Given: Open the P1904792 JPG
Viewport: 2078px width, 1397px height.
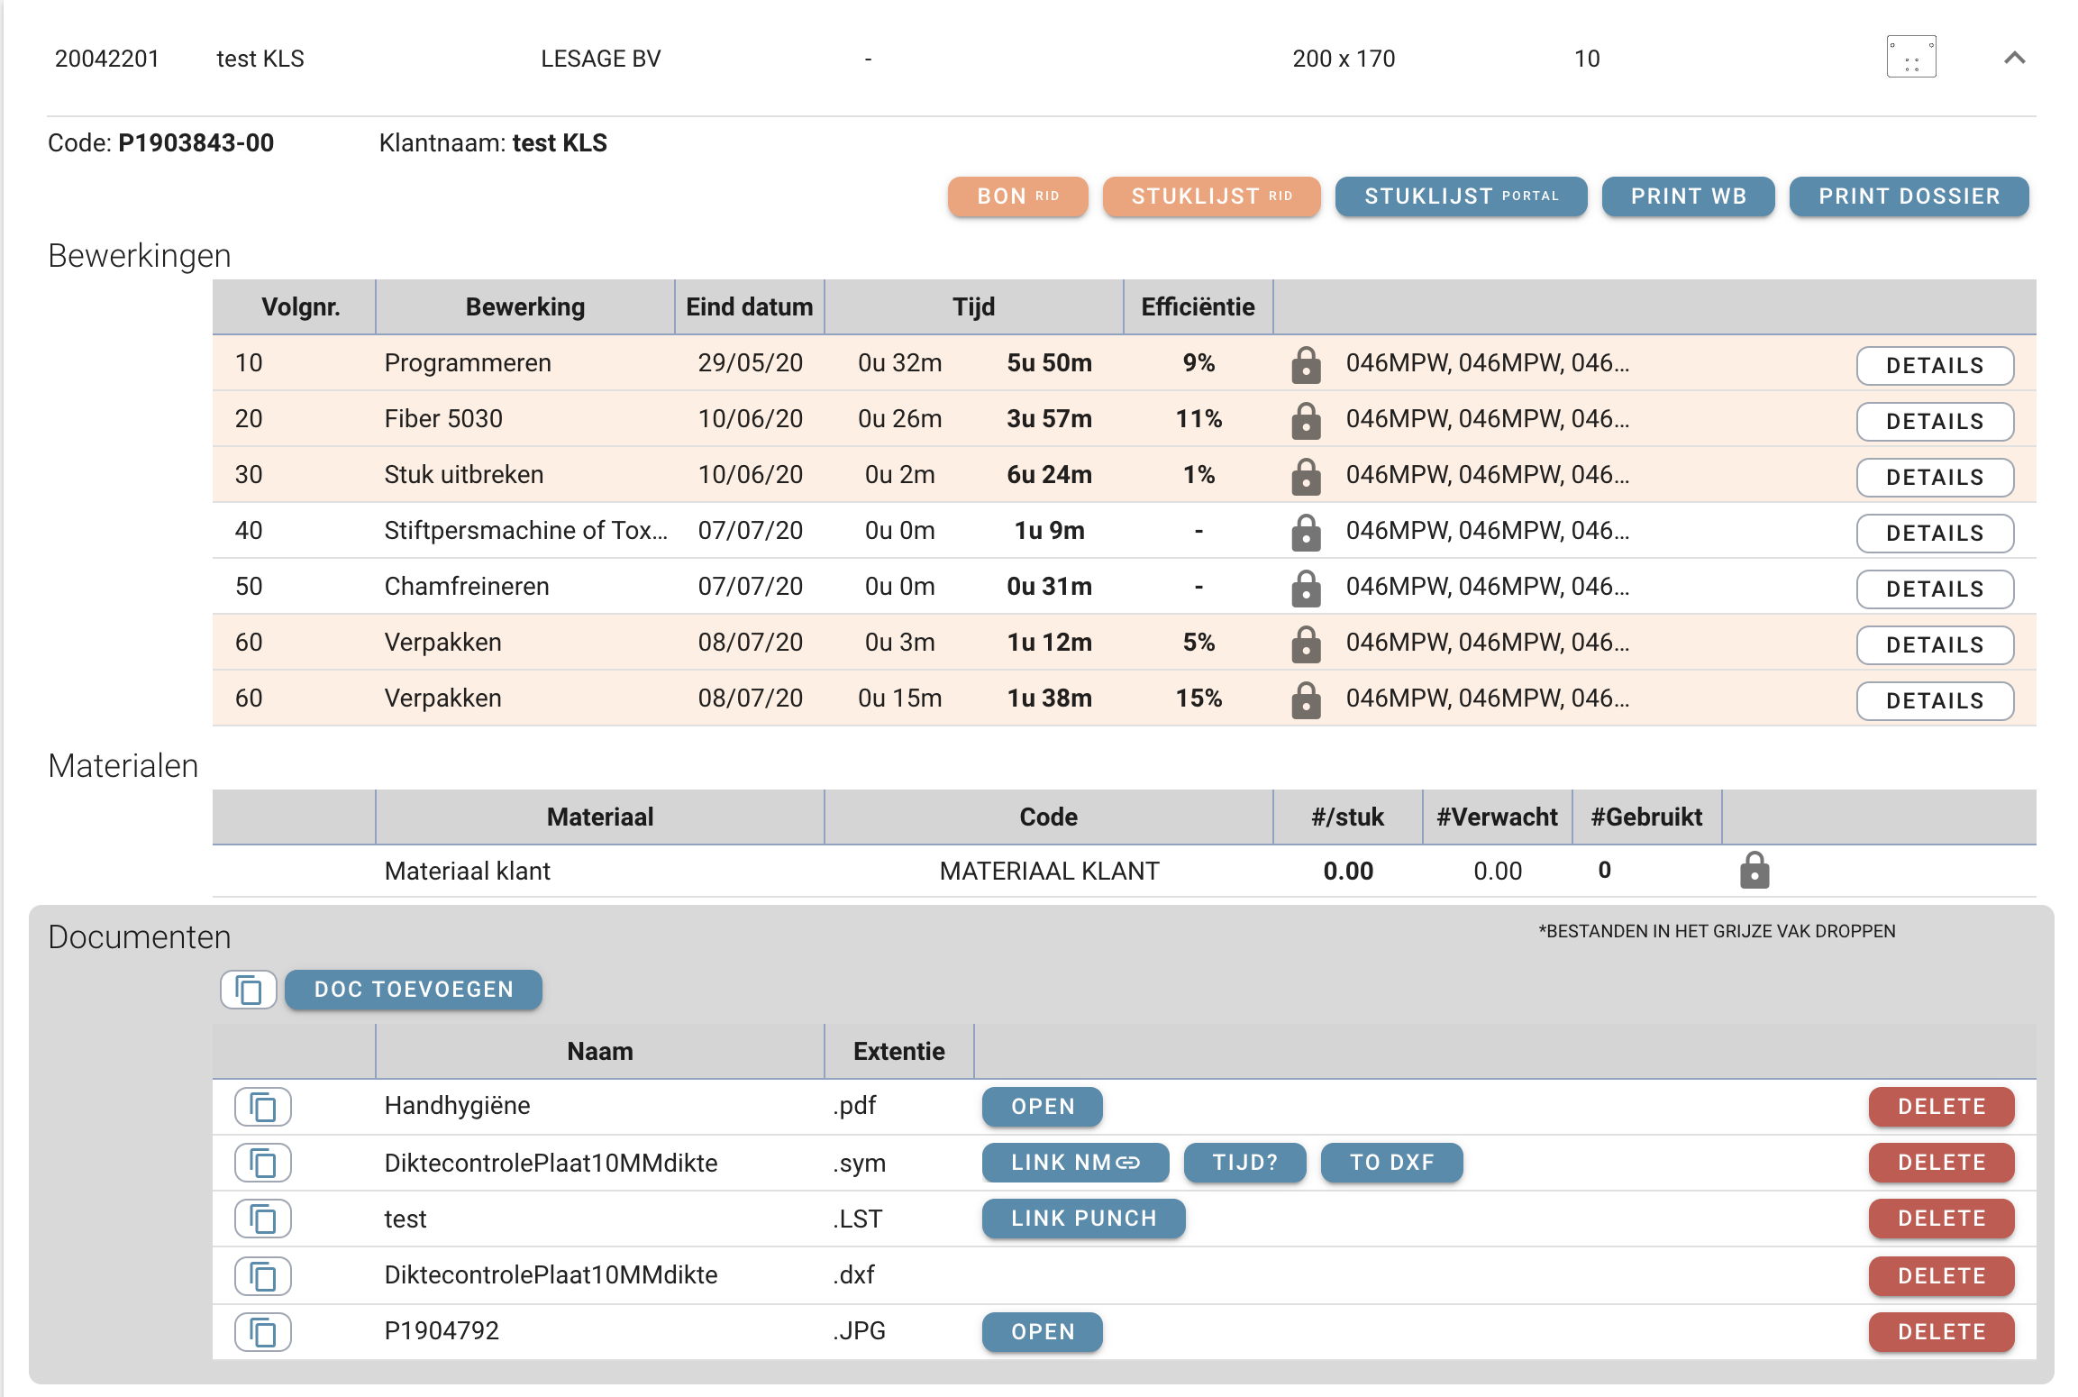Looking at the screenshot, I should (x=1043, y=1332).
